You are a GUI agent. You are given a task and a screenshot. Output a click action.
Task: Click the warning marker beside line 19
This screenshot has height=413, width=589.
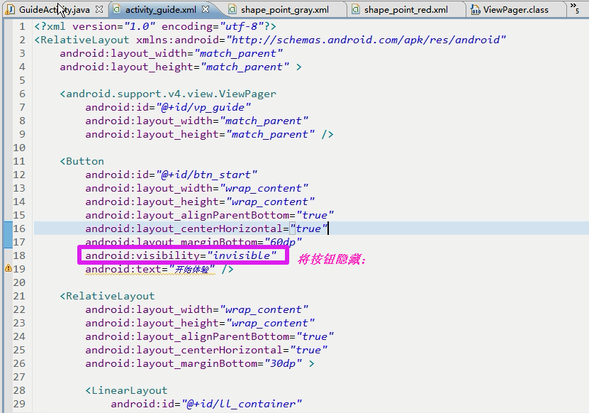[8, 269]
